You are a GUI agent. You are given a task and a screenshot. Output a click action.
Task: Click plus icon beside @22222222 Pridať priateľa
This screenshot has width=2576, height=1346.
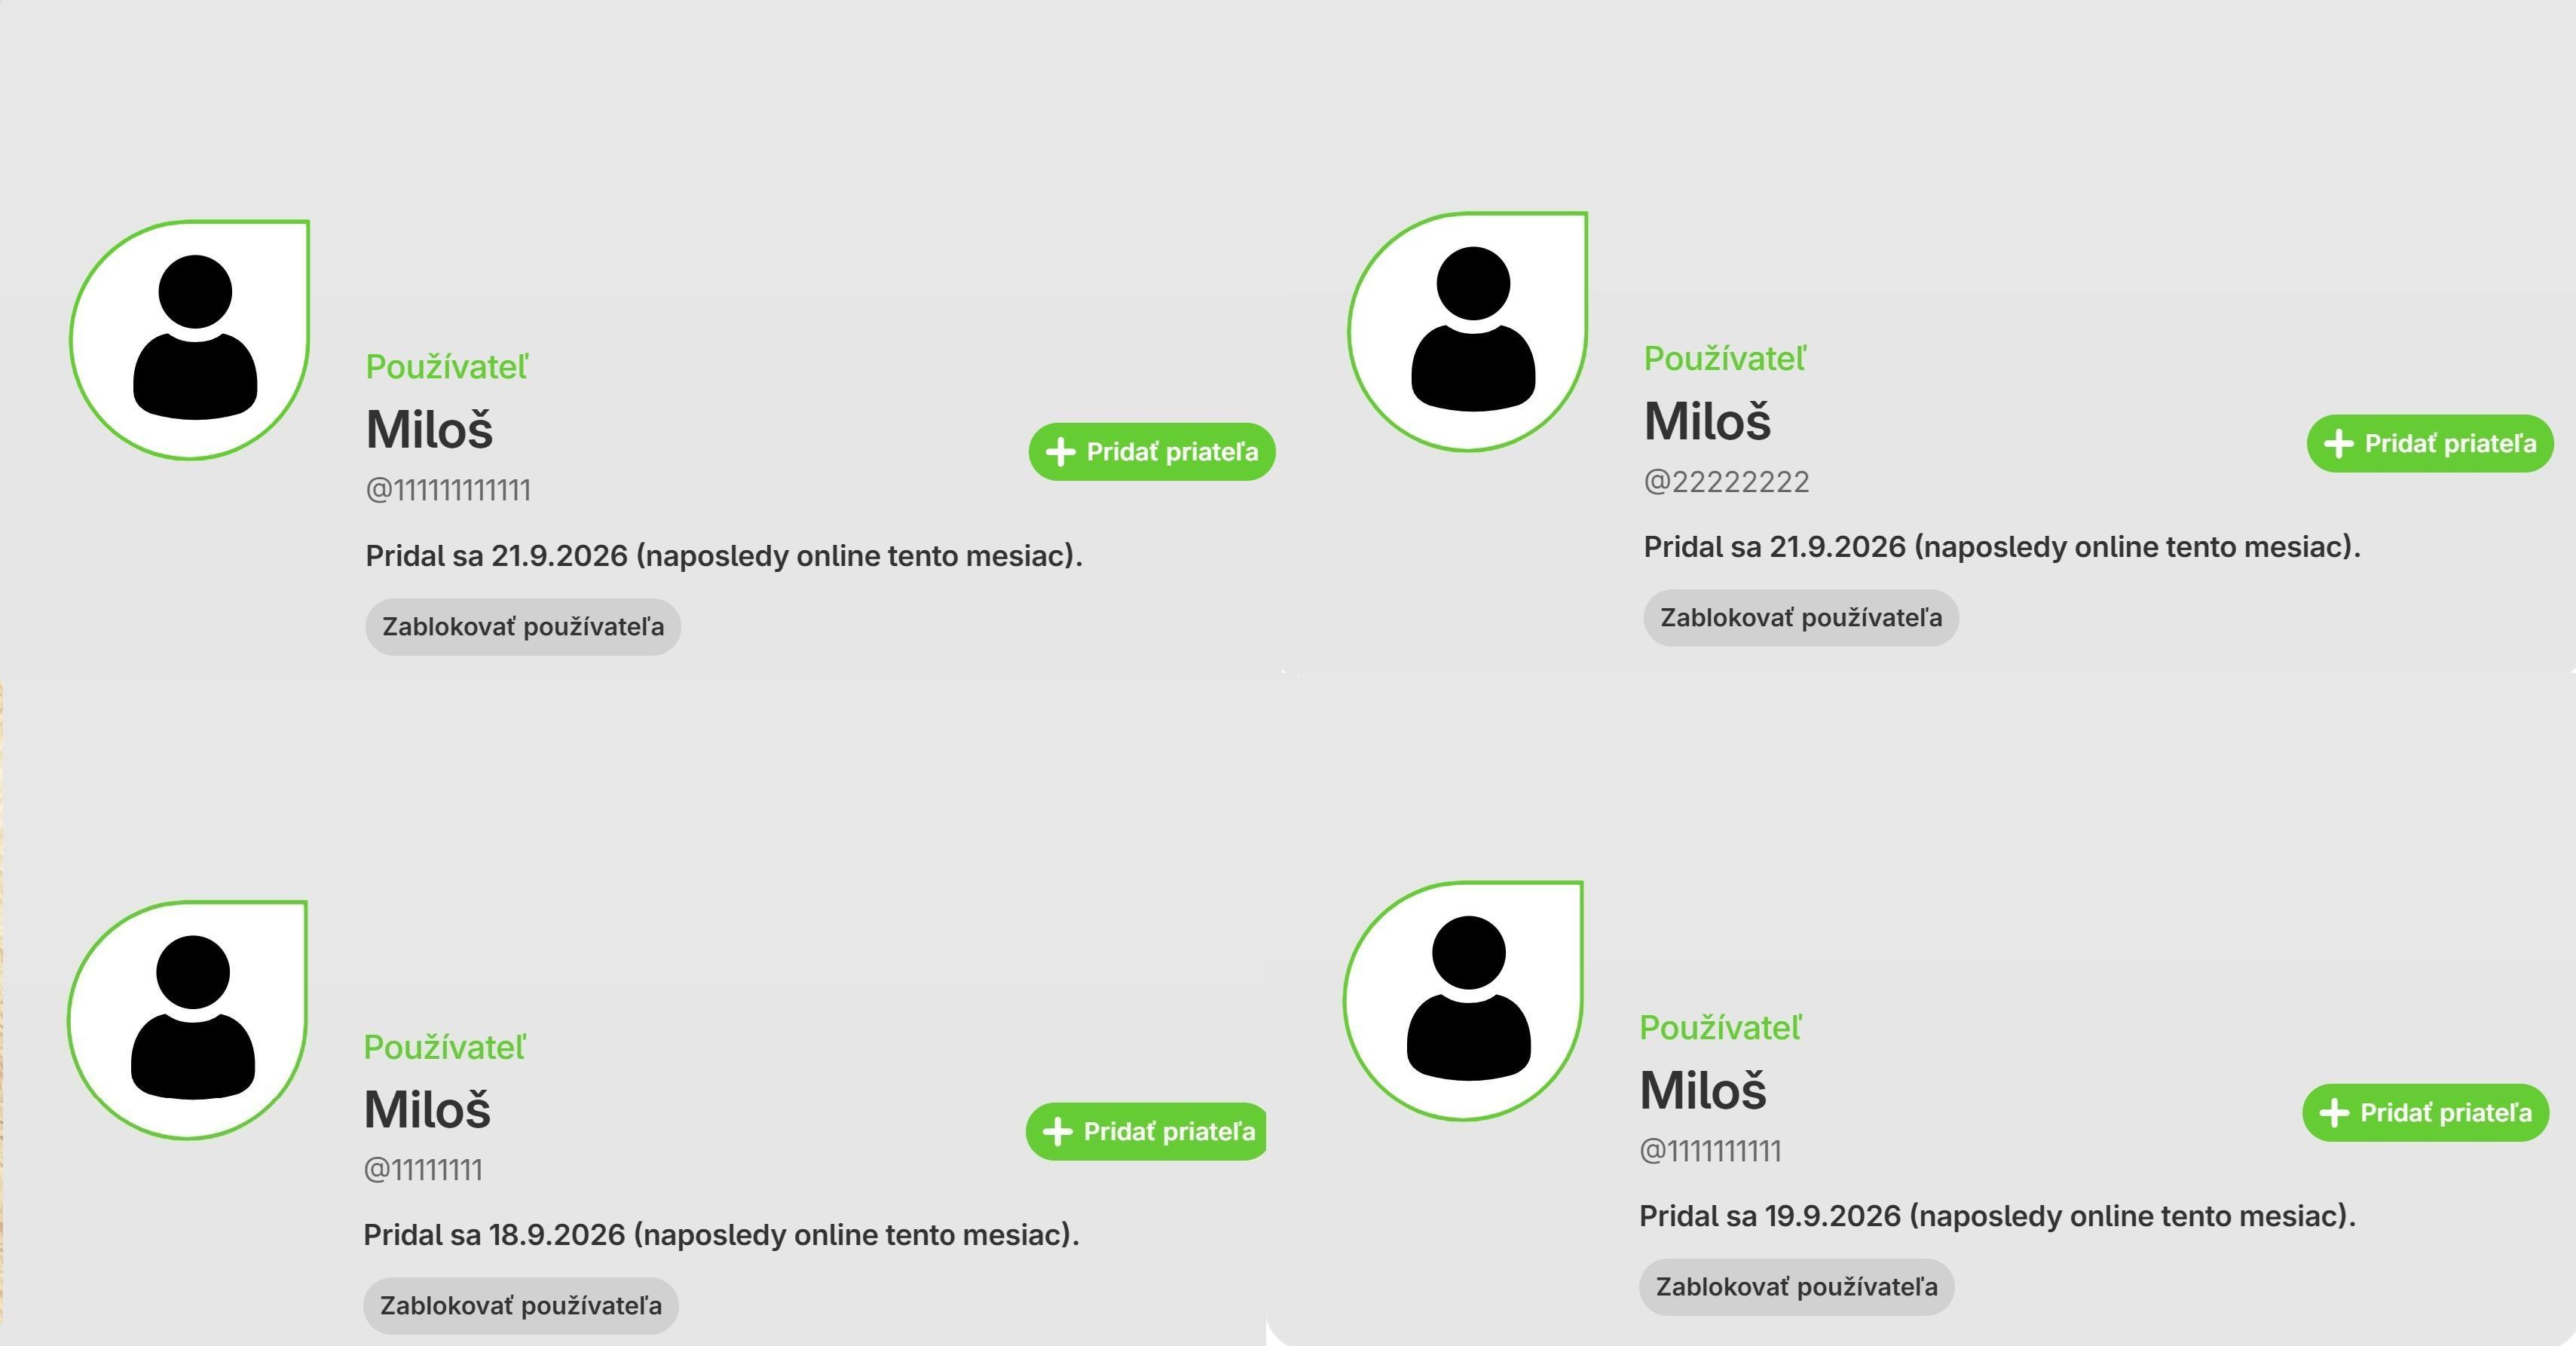tap(2338, 443)
